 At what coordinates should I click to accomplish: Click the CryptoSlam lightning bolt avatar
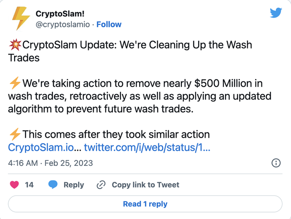(x=20, y=19)
